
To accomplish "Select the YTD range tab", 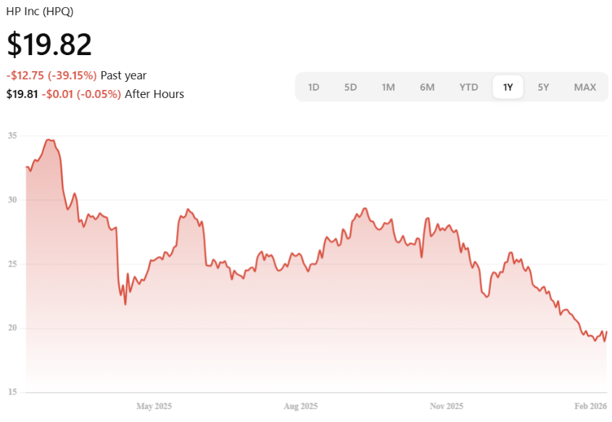I will click(468, 87).
